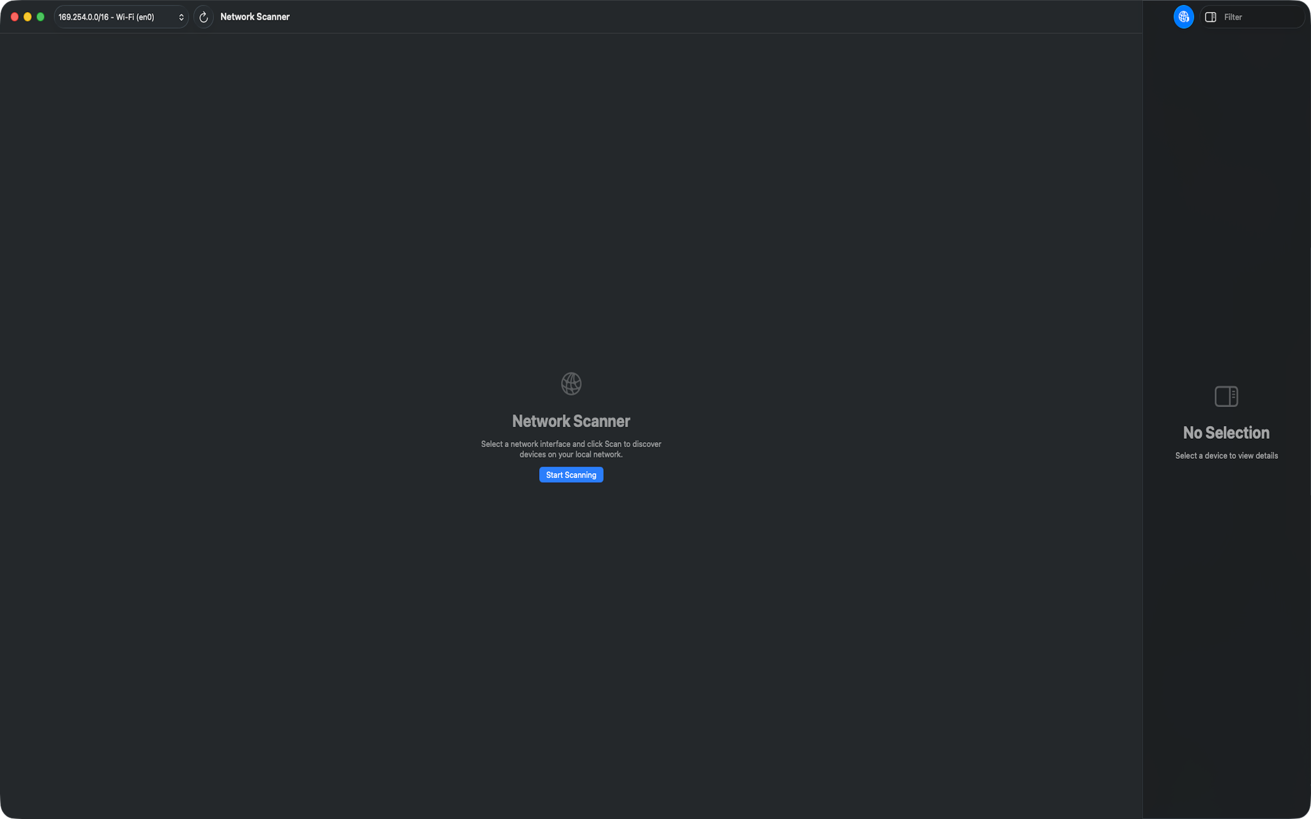The height and width of the screenshot is (819, 1311).
Task: Click the large globe illustration icon
Action: pyautogui.click(x=571, y=384)
